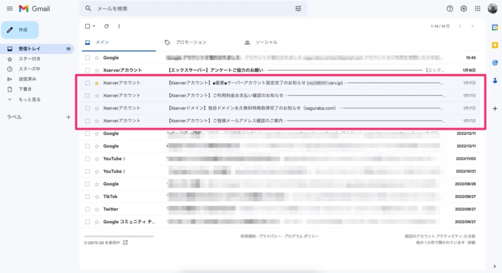The width and height of the screenshot is (502, 273).
Task: Open the ご利用料金お支払い確認のお知らせ email
Action: coord(280,96)
